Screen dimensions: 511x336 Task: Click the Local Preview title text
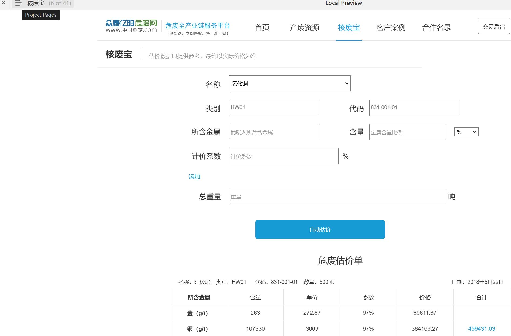point(344,3)
